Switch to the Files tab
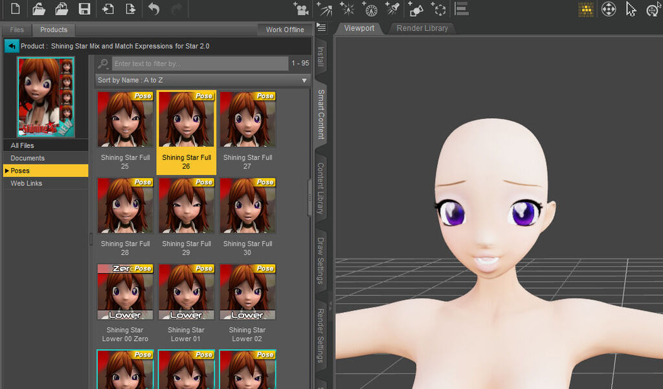This screenshot has width=663, height=389. tap(17, 30)
